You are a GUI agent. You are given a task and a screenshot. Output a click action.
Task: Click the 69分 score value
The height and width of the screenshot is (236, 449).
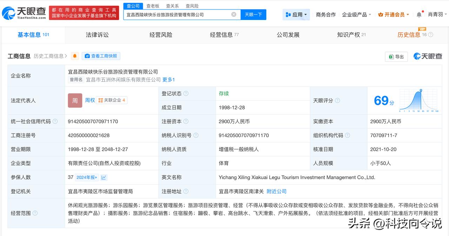click(x=384, y=101)
